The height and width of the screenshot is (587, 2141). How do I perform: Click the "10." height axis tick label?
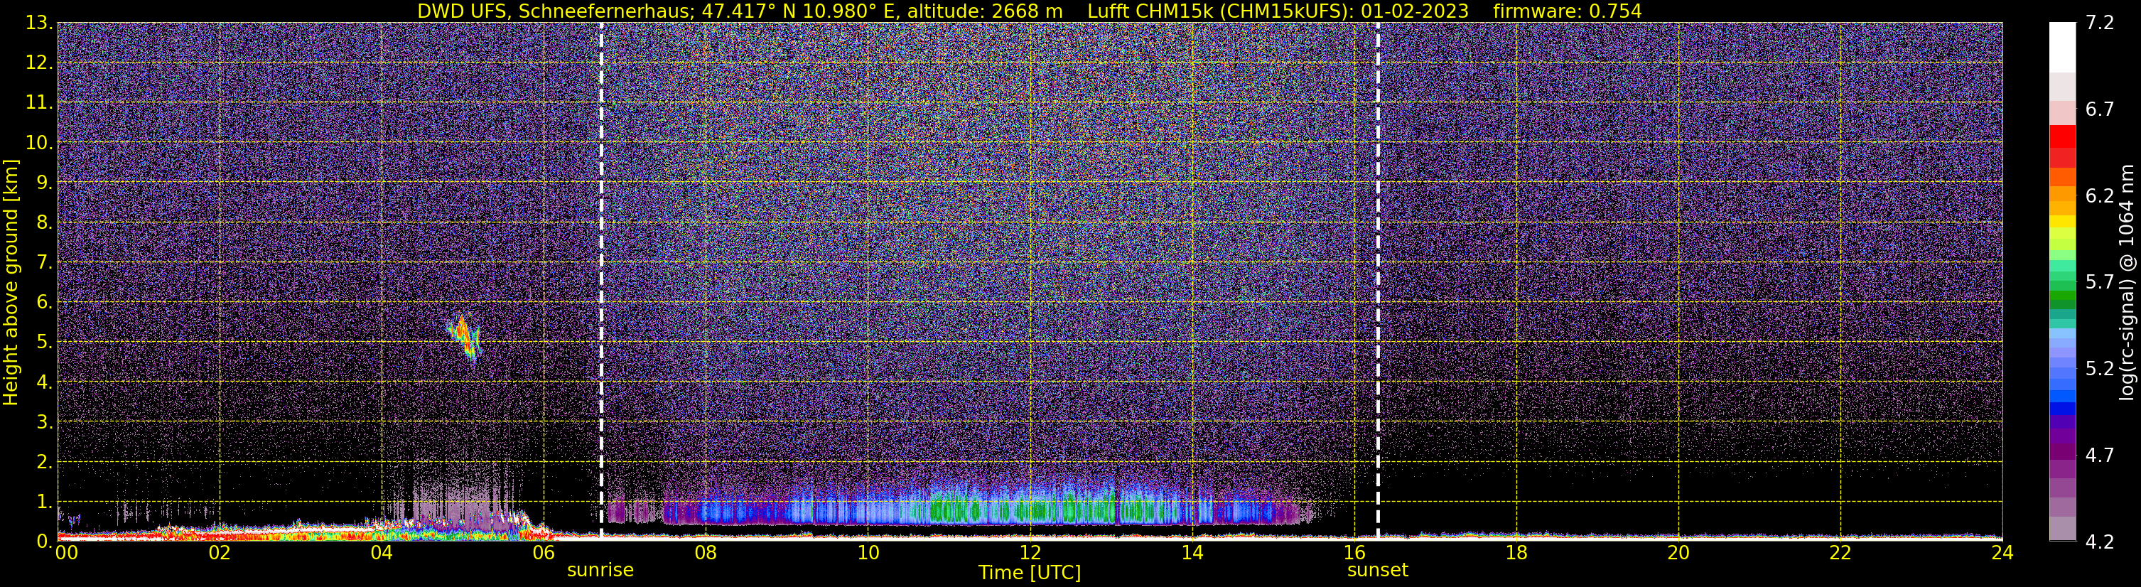[x=38, y=142]
